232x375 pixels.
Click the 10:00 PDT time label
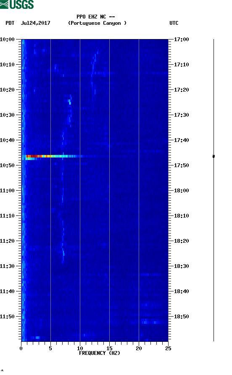coord(7,39)
